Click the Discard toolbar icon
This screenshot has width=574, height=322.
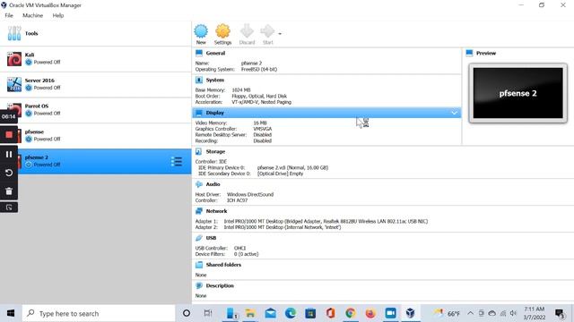pyautogui.click(x=247, y=31)
